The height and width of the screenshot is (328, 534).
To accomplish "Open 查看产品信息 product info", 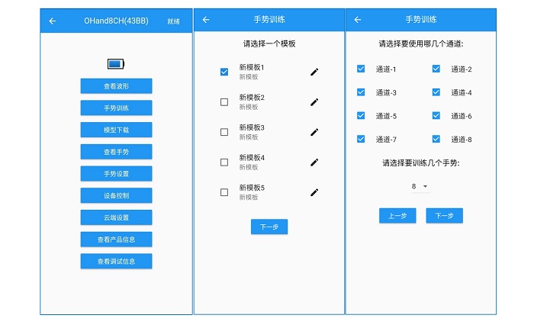I will coord(116,240).
